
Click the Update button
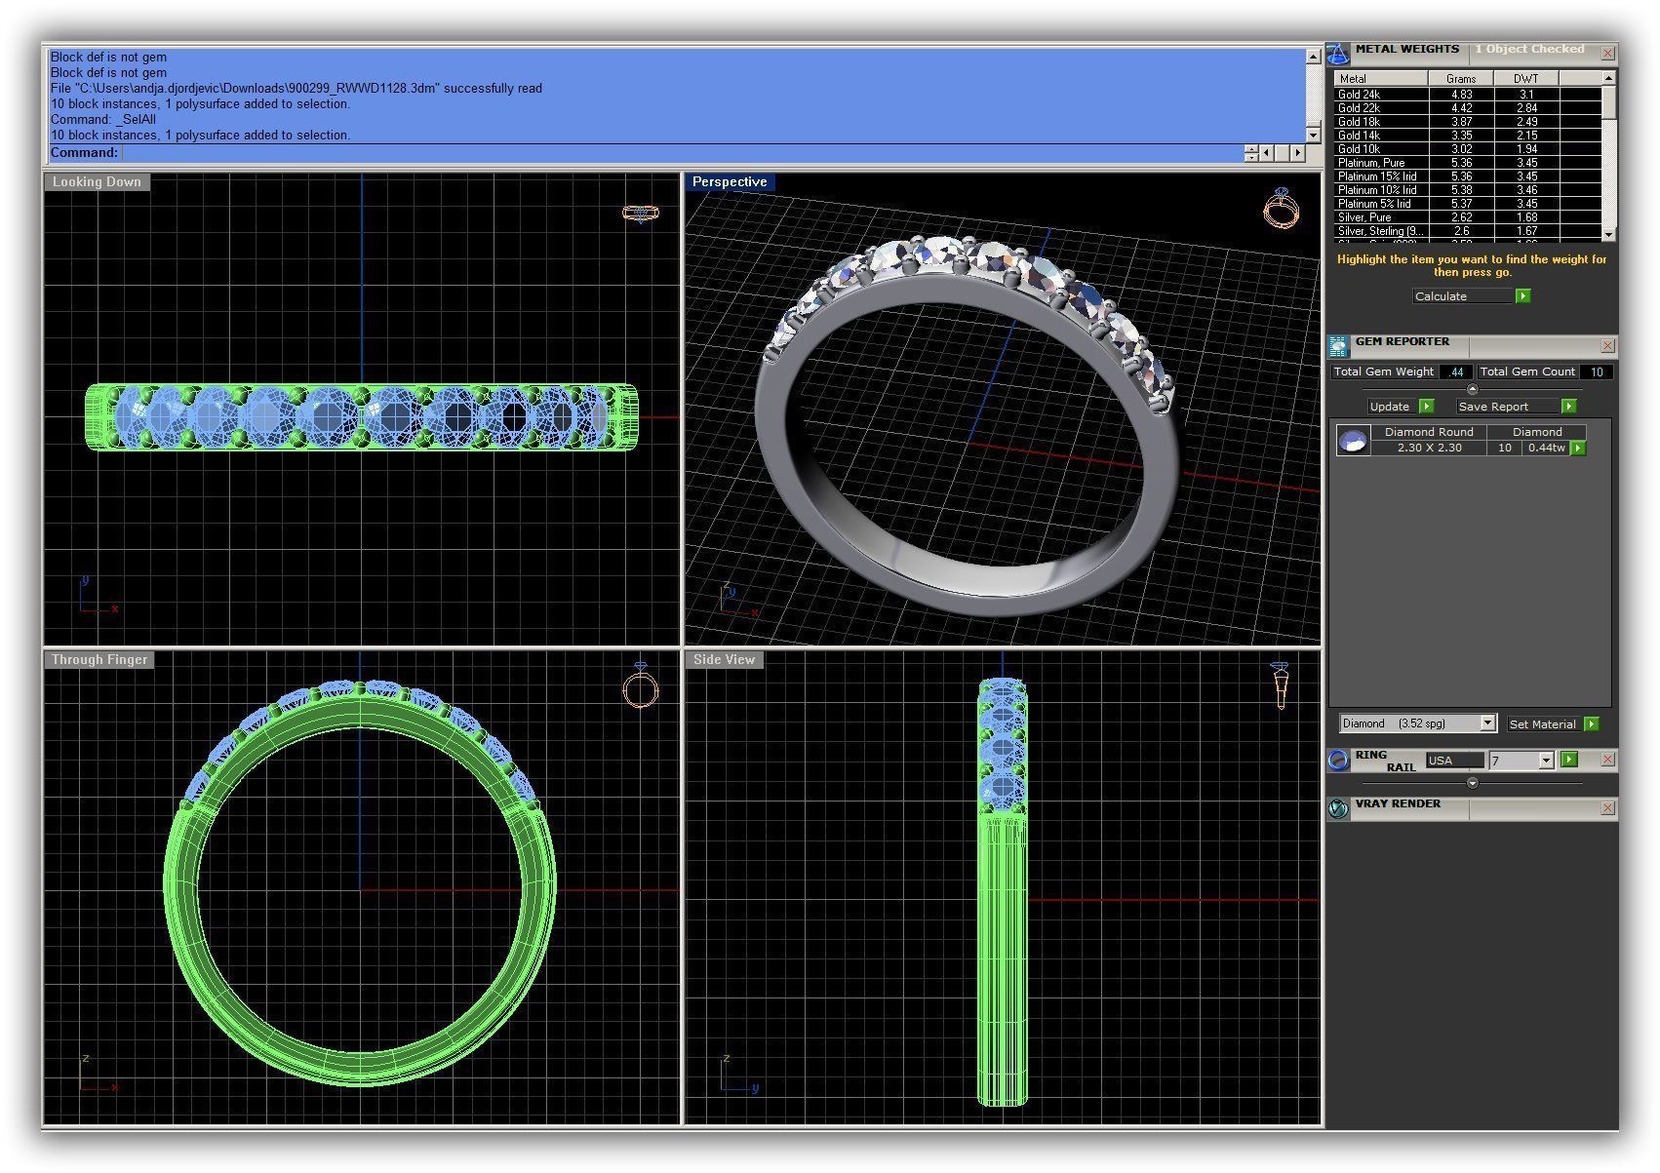[x=1392, y=407]
